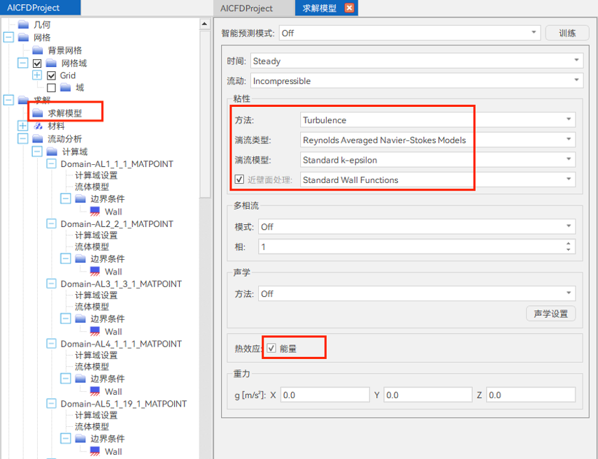Expand the Grid tree node
Image resolution: width=598 pixels, height=459 pixels.
37,75
